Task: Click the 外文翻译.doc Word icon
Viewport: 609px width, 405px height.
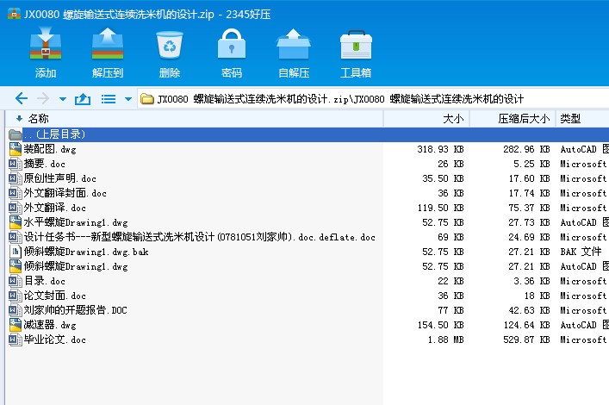Action: point(16,208)
